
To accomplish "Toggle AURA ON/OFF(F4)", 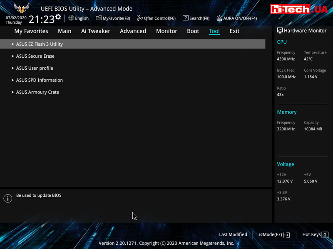I will click(240, 18).
